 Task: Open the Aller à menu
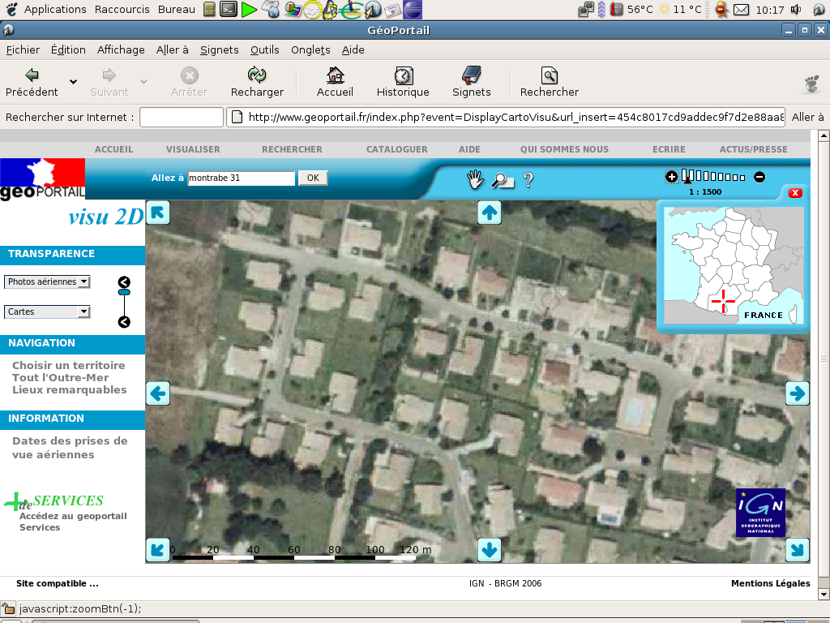pos(172,49)
